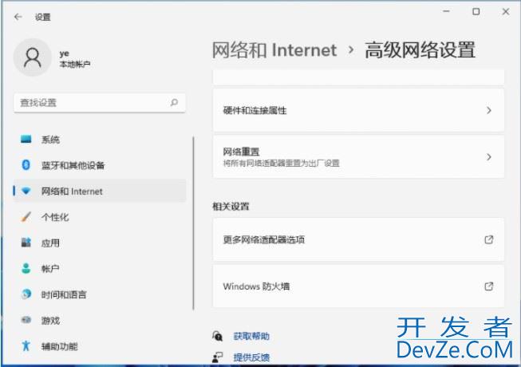This screenshot has height=367, width=521.
Task: Click 将所有网络适配器重置为出厂设置 description text
Action: tap(281, 163)
